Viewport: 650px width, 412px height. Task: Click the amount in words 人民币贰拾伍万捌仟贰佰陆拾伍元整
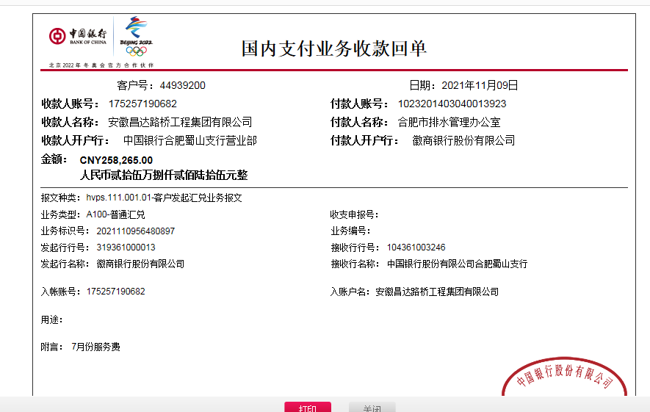pos(164,176)
